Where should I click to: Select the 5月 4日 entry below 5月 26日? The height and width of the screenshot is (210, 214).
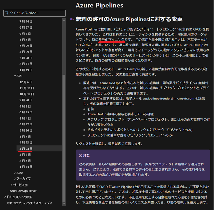25,137
